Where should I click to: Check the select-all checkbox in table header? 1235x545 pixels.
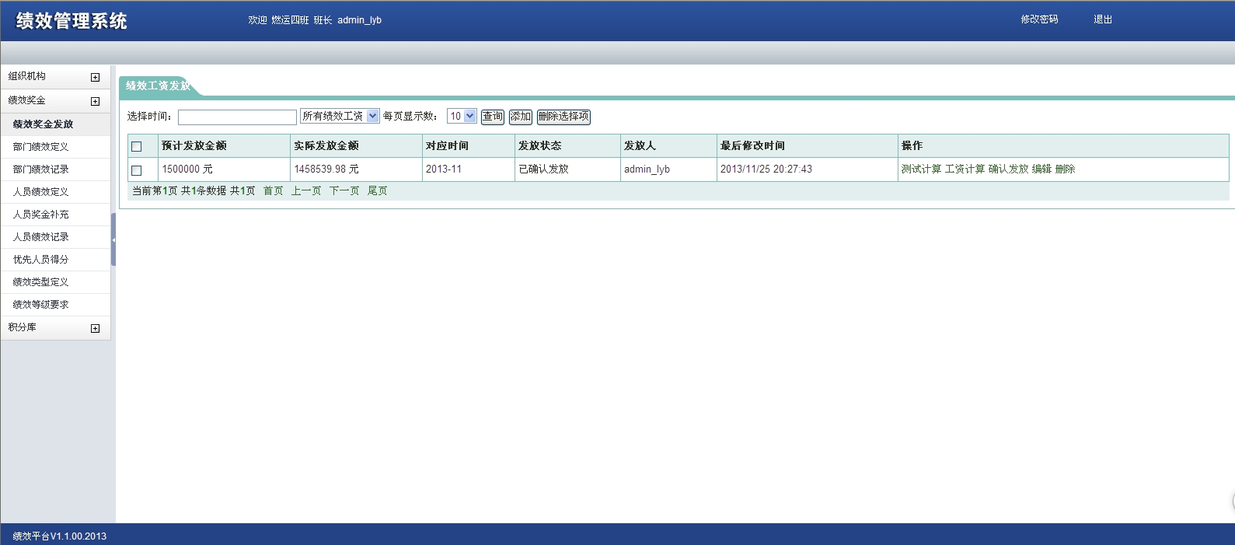[x=137, y=146]
